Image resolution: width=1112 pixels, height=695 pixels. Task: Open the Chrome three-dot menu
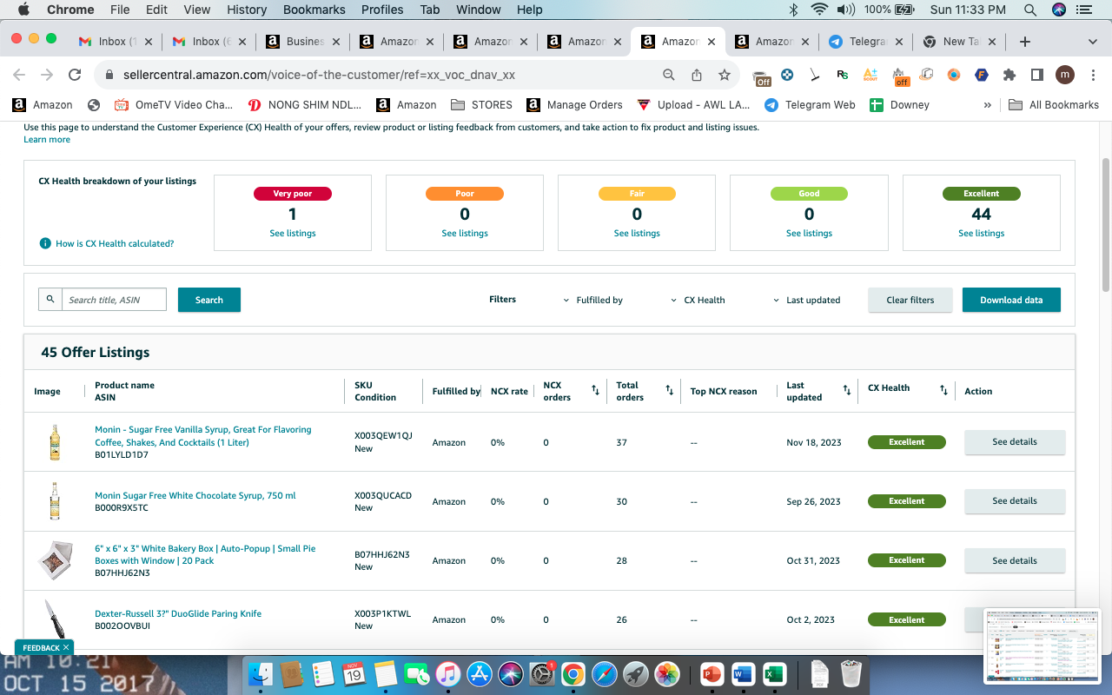1092,75
